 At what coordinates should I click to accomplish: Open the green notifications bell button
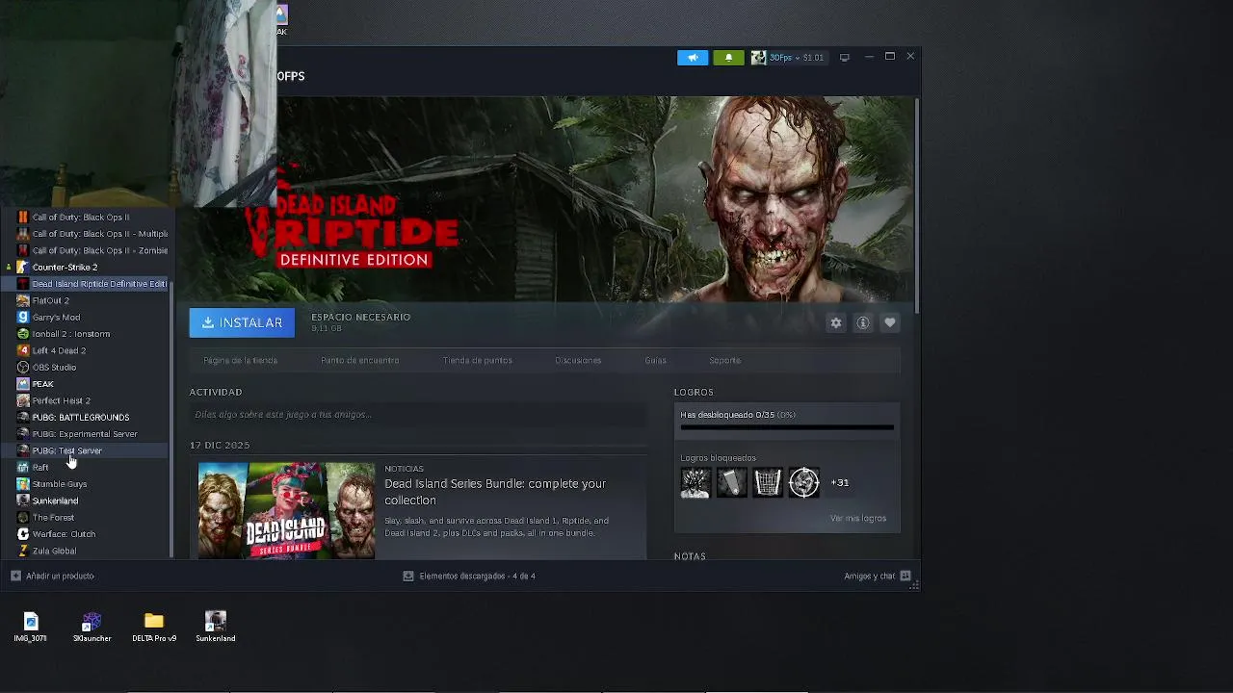[x=728, y=58]
